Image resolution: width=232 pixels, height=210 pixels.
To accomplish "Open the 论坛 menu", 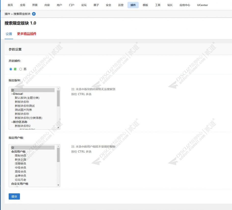I will (x=84, y=5).
